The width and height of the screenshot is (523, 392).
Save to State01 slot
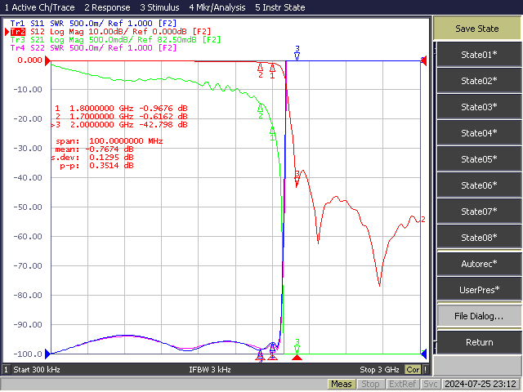pyautogui.click(x=479, y=55)
